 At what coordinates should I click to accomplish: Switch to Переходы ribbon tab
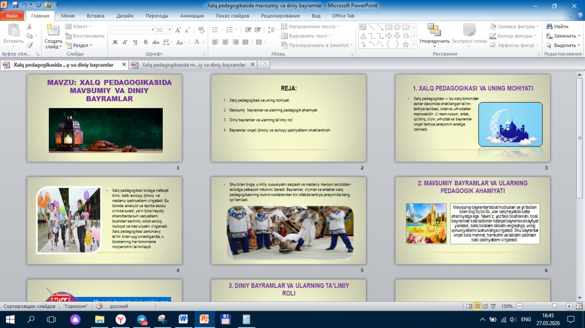tap(157, 16)
